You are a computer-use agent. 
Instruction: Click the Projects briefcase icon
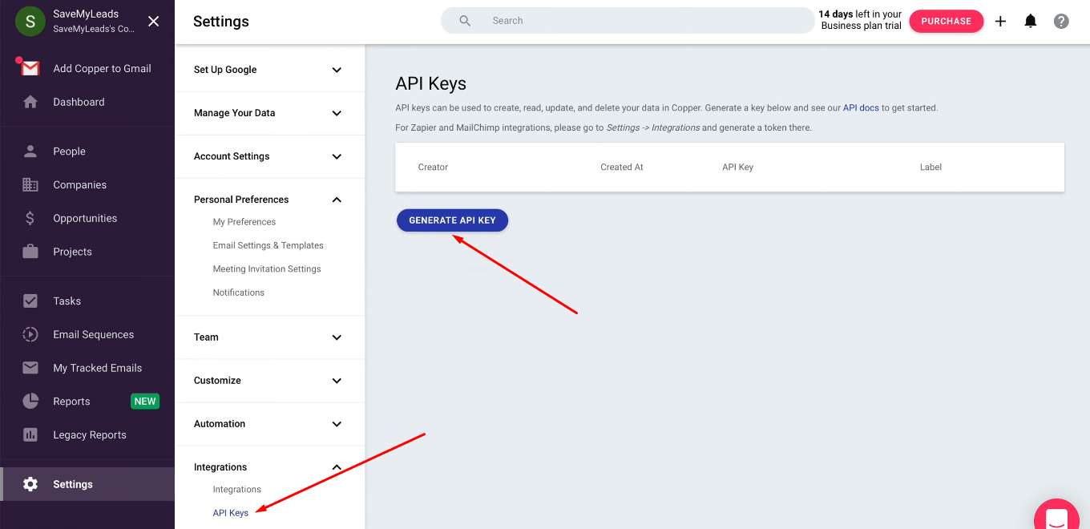point(30,252)
